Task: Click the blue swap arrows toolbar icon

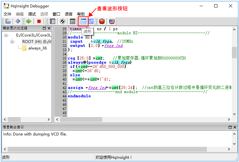Action: pyautogui.click(x=91, y=21)
